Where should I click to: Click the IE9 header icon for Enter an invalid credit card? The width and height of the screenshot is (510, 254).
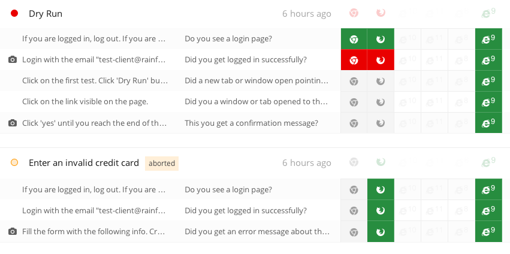coord(488,162)
